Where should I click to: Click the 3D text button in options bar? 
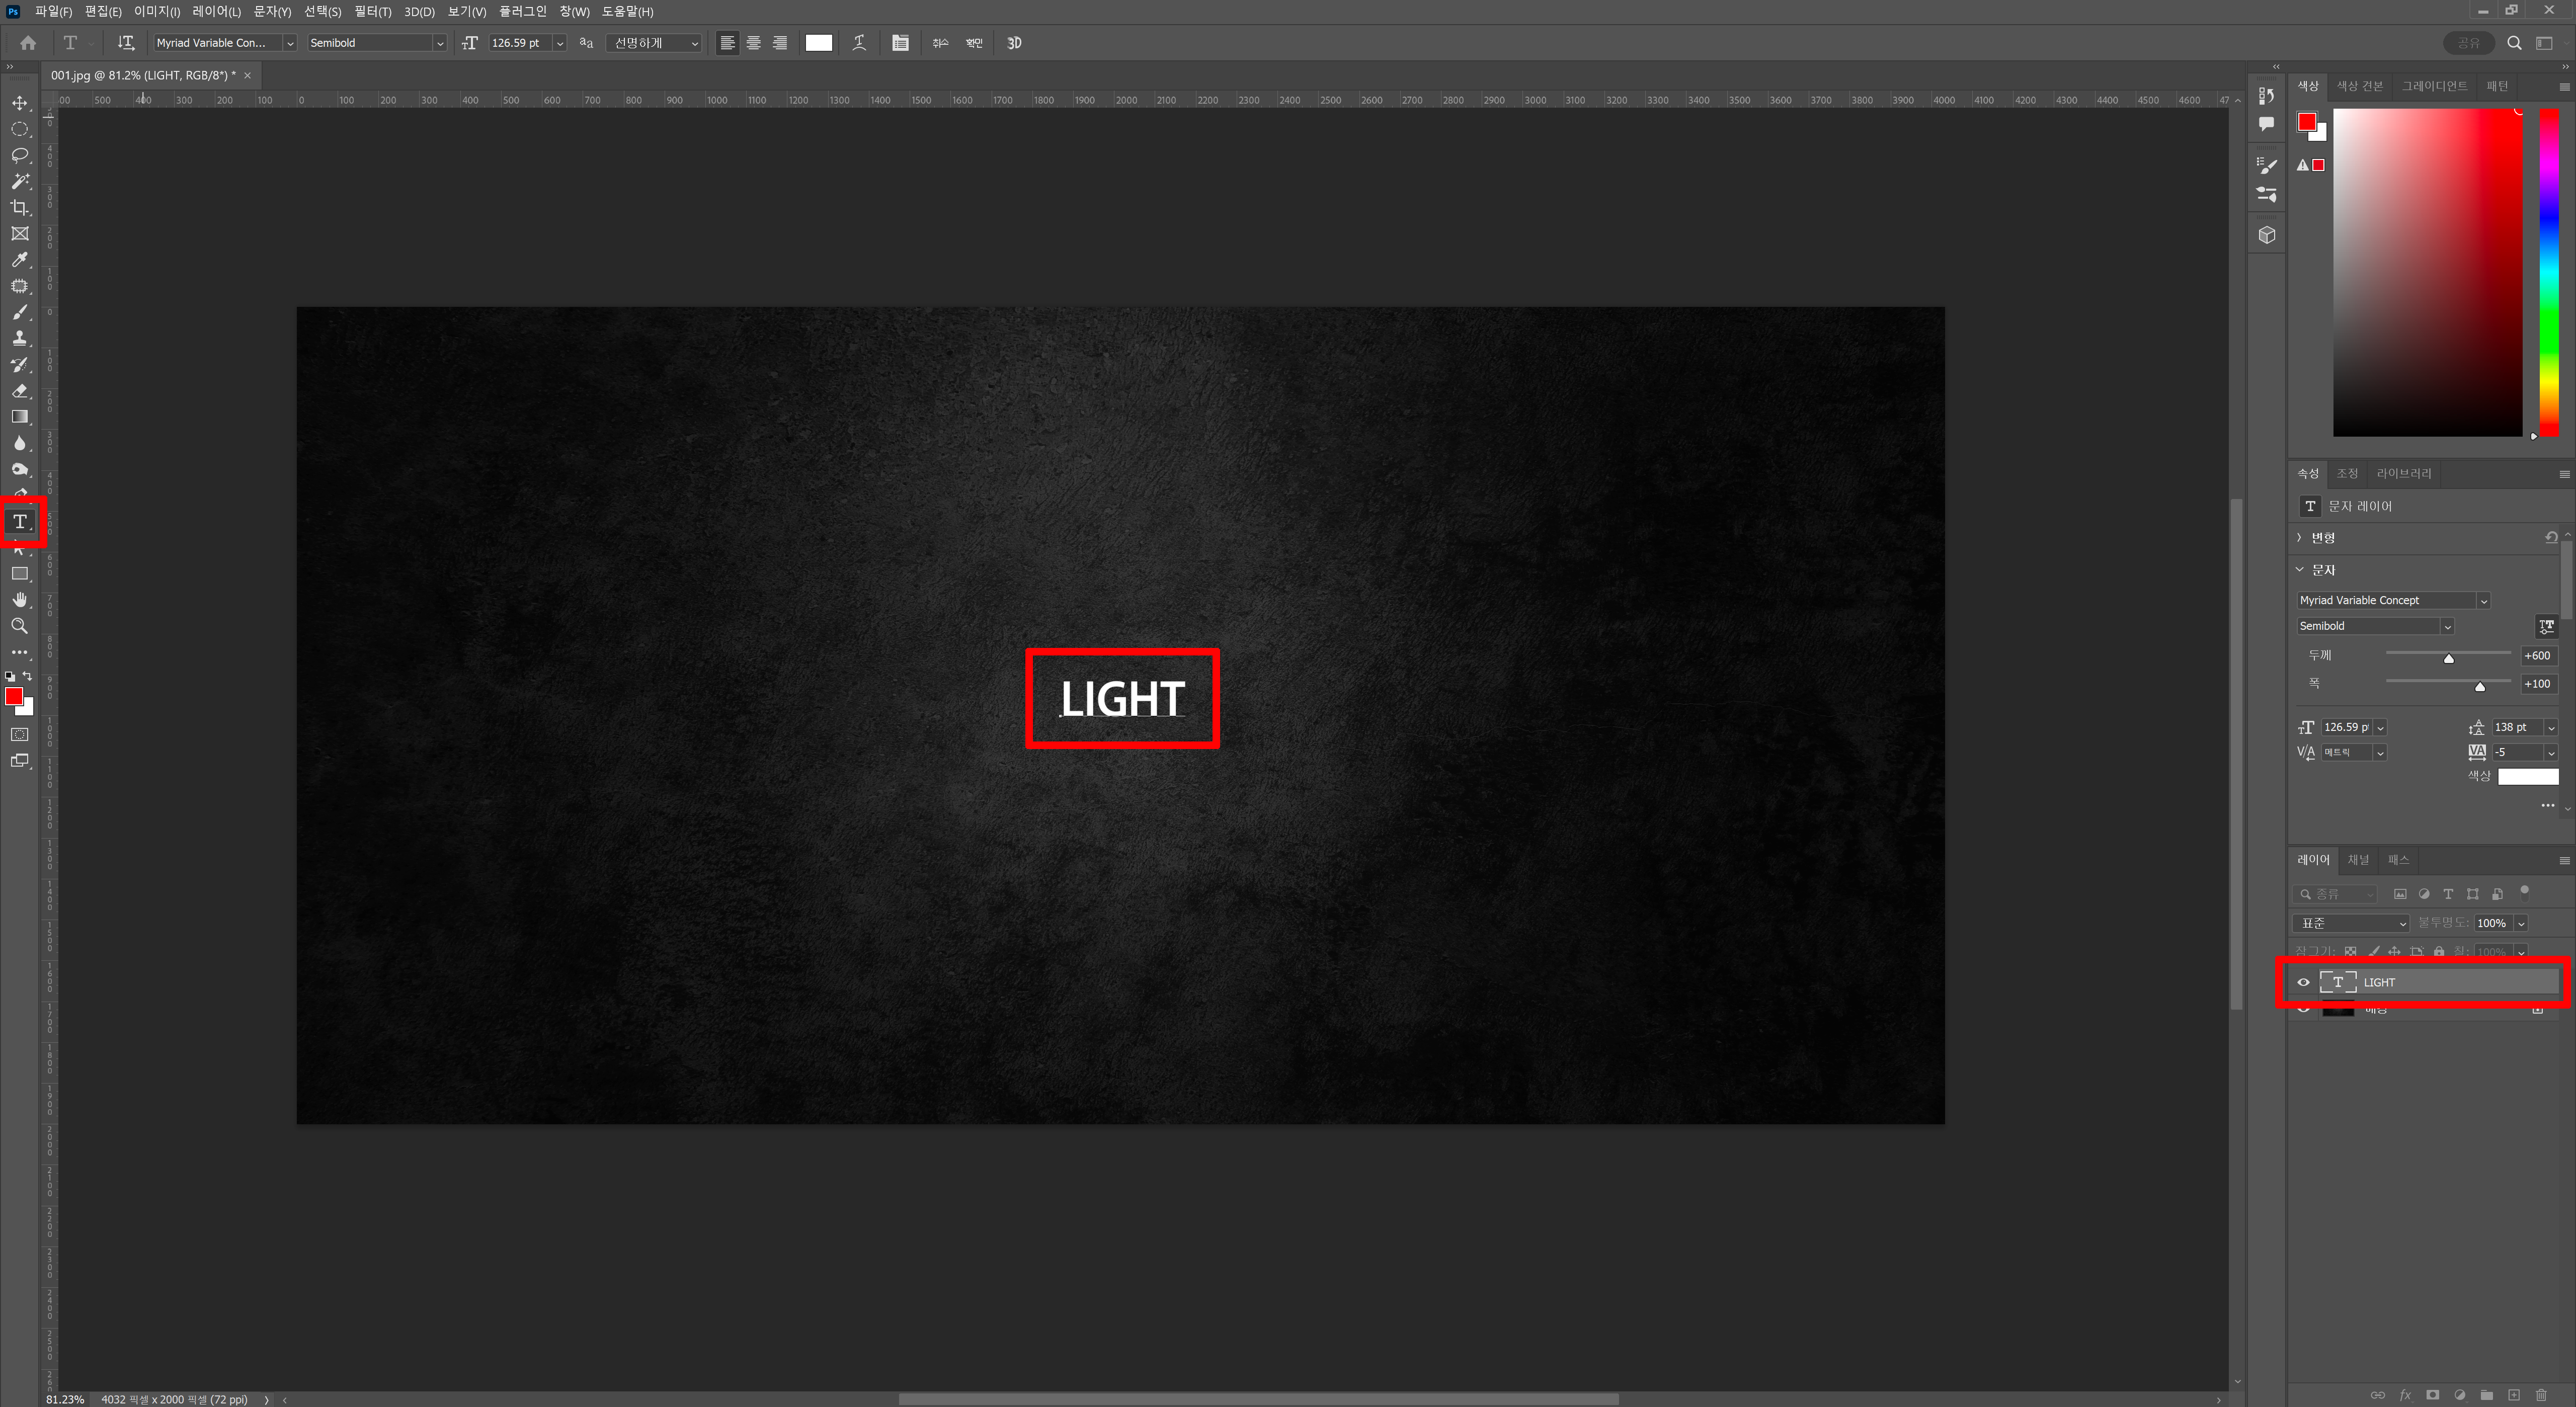[x=1014, y=43]
